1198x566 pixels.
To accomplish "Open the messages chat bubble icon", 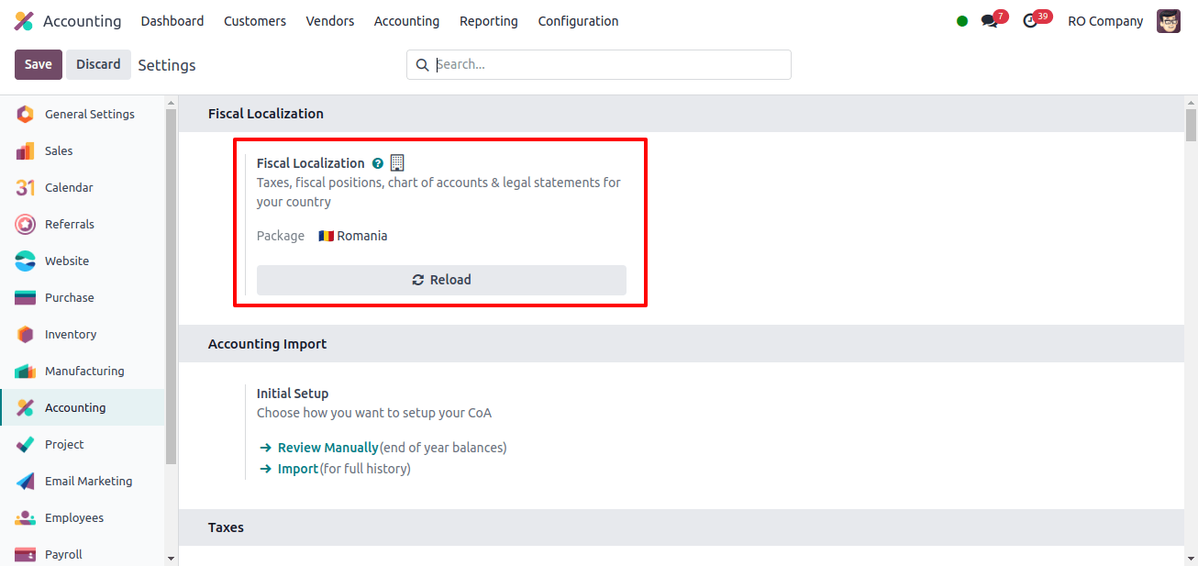I will click(x=989, y=20).
